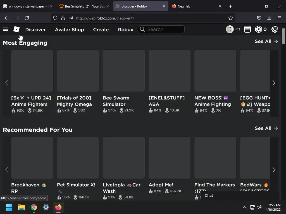
Task: Click the site security padlock icon
Action: (x=63, y=18)
